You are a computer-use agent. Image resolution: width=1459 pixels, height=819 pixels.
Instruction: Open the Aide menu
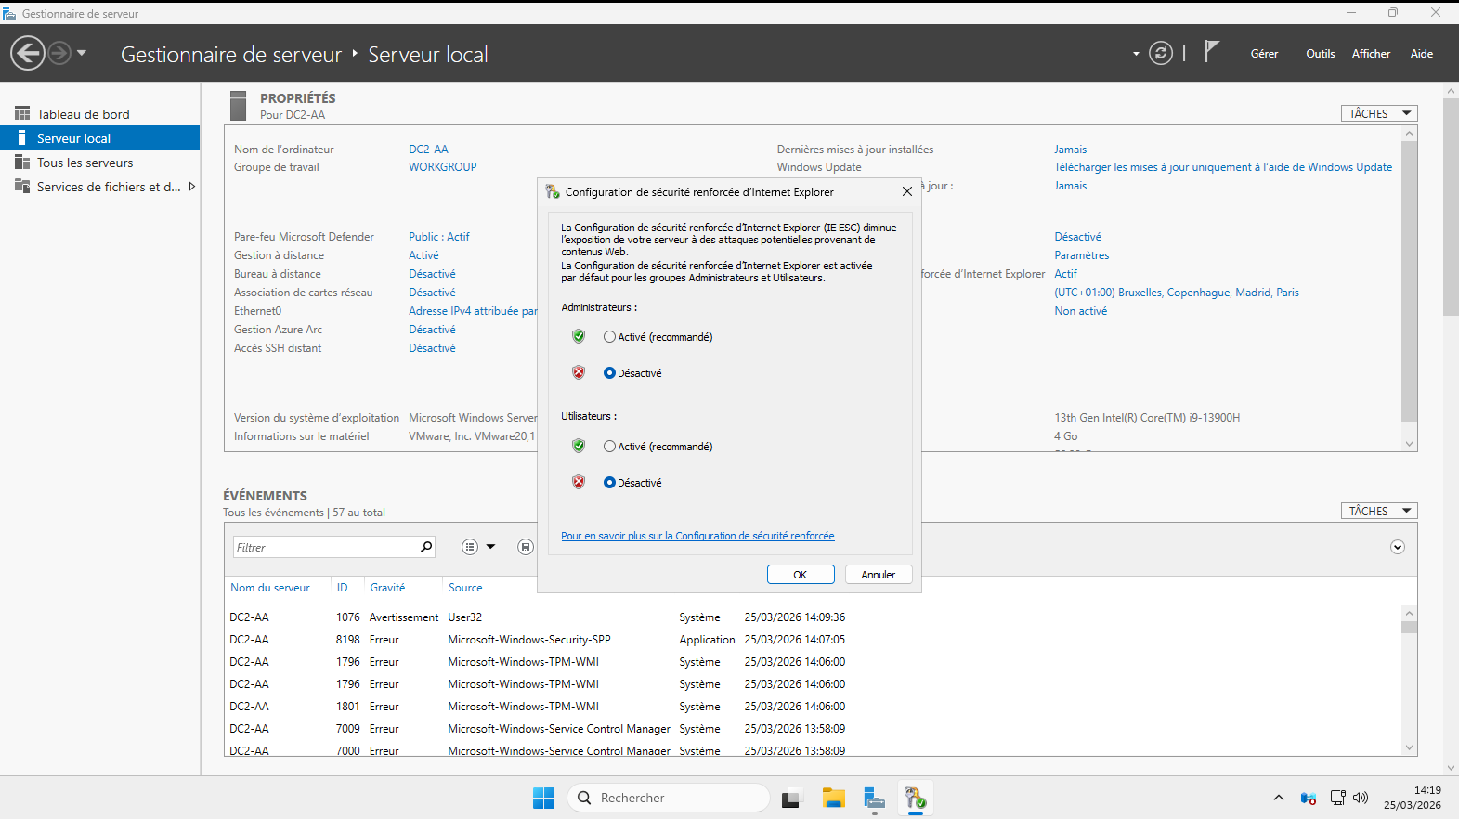(x=1422, y=54)
